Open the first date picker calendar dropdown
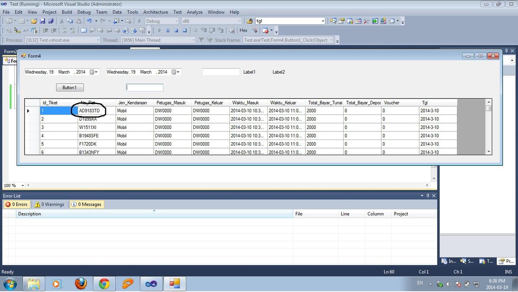Image resolution: width=518 pixels, height=292 pixels. (94, 72)
